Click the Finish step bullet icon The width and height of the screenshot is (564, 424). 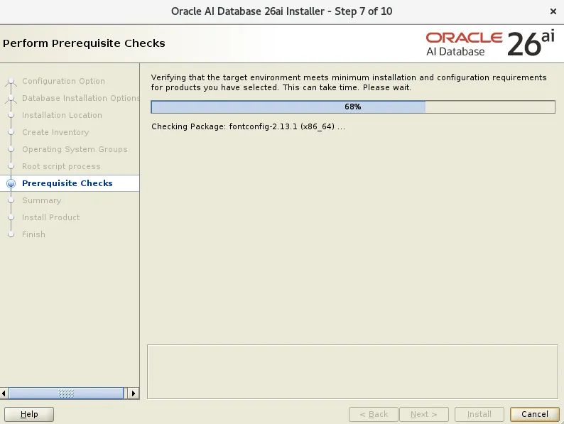(x=11, y=234)
